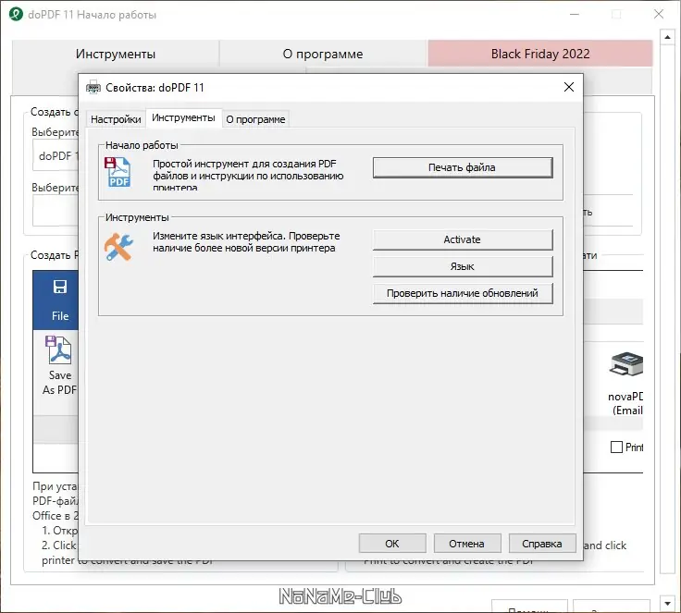The width and height of the screenshot is (681, 613).
Task: Open help with the Справка button
Action: tap(542, 544)
